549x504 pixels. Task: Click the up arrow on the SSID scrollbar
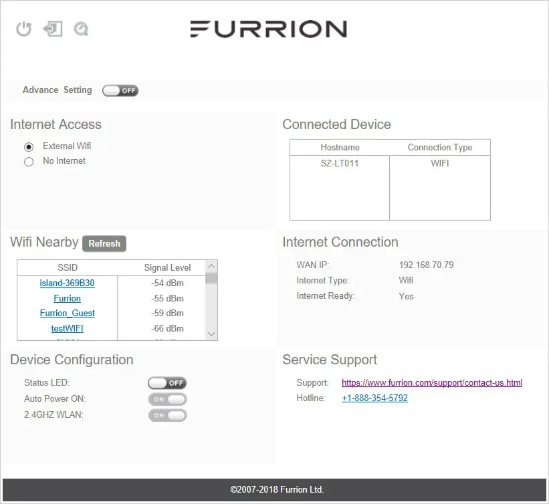pos(211,265)
